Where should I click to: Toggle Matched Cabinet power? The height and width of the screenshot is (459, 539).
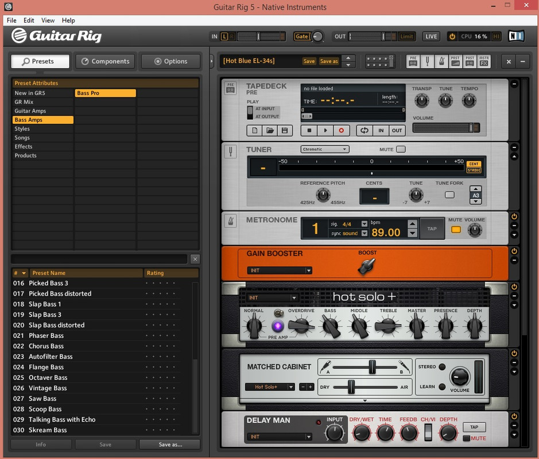pyautogui.click(x=514, y=353)
